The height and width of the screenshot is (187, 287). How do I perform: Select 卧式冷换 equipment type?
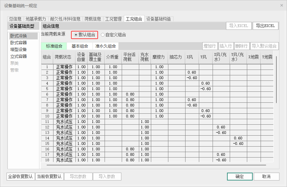coord(23,36)
